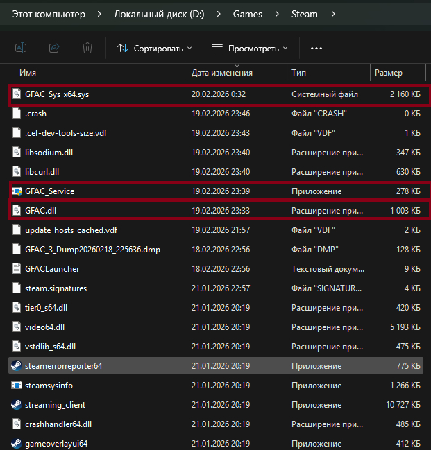This screenshot has height=450, width=431.
Task: Click the GFAC_Service application icon
Action: (17, 191)
